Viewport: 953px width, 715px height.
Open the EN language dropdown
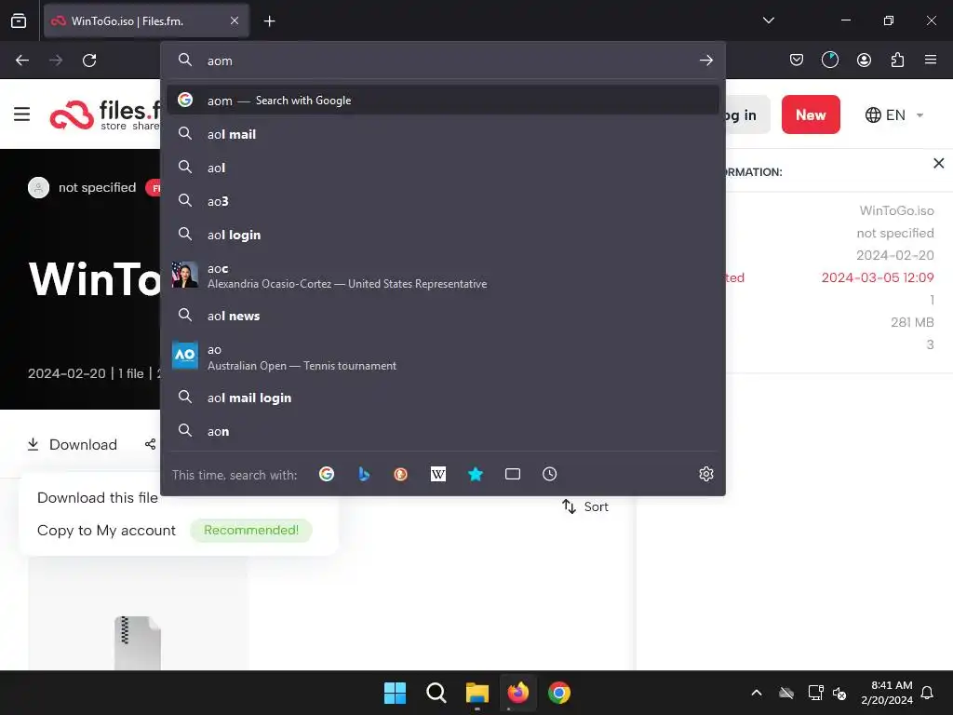pos(894,115)
